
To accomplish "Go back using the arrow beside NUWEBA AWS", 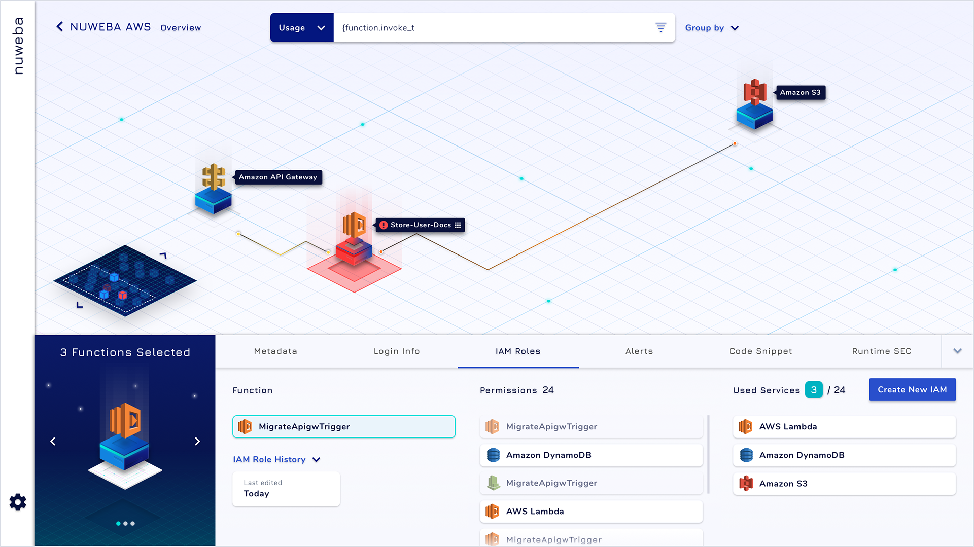I will tap(59, 27).
